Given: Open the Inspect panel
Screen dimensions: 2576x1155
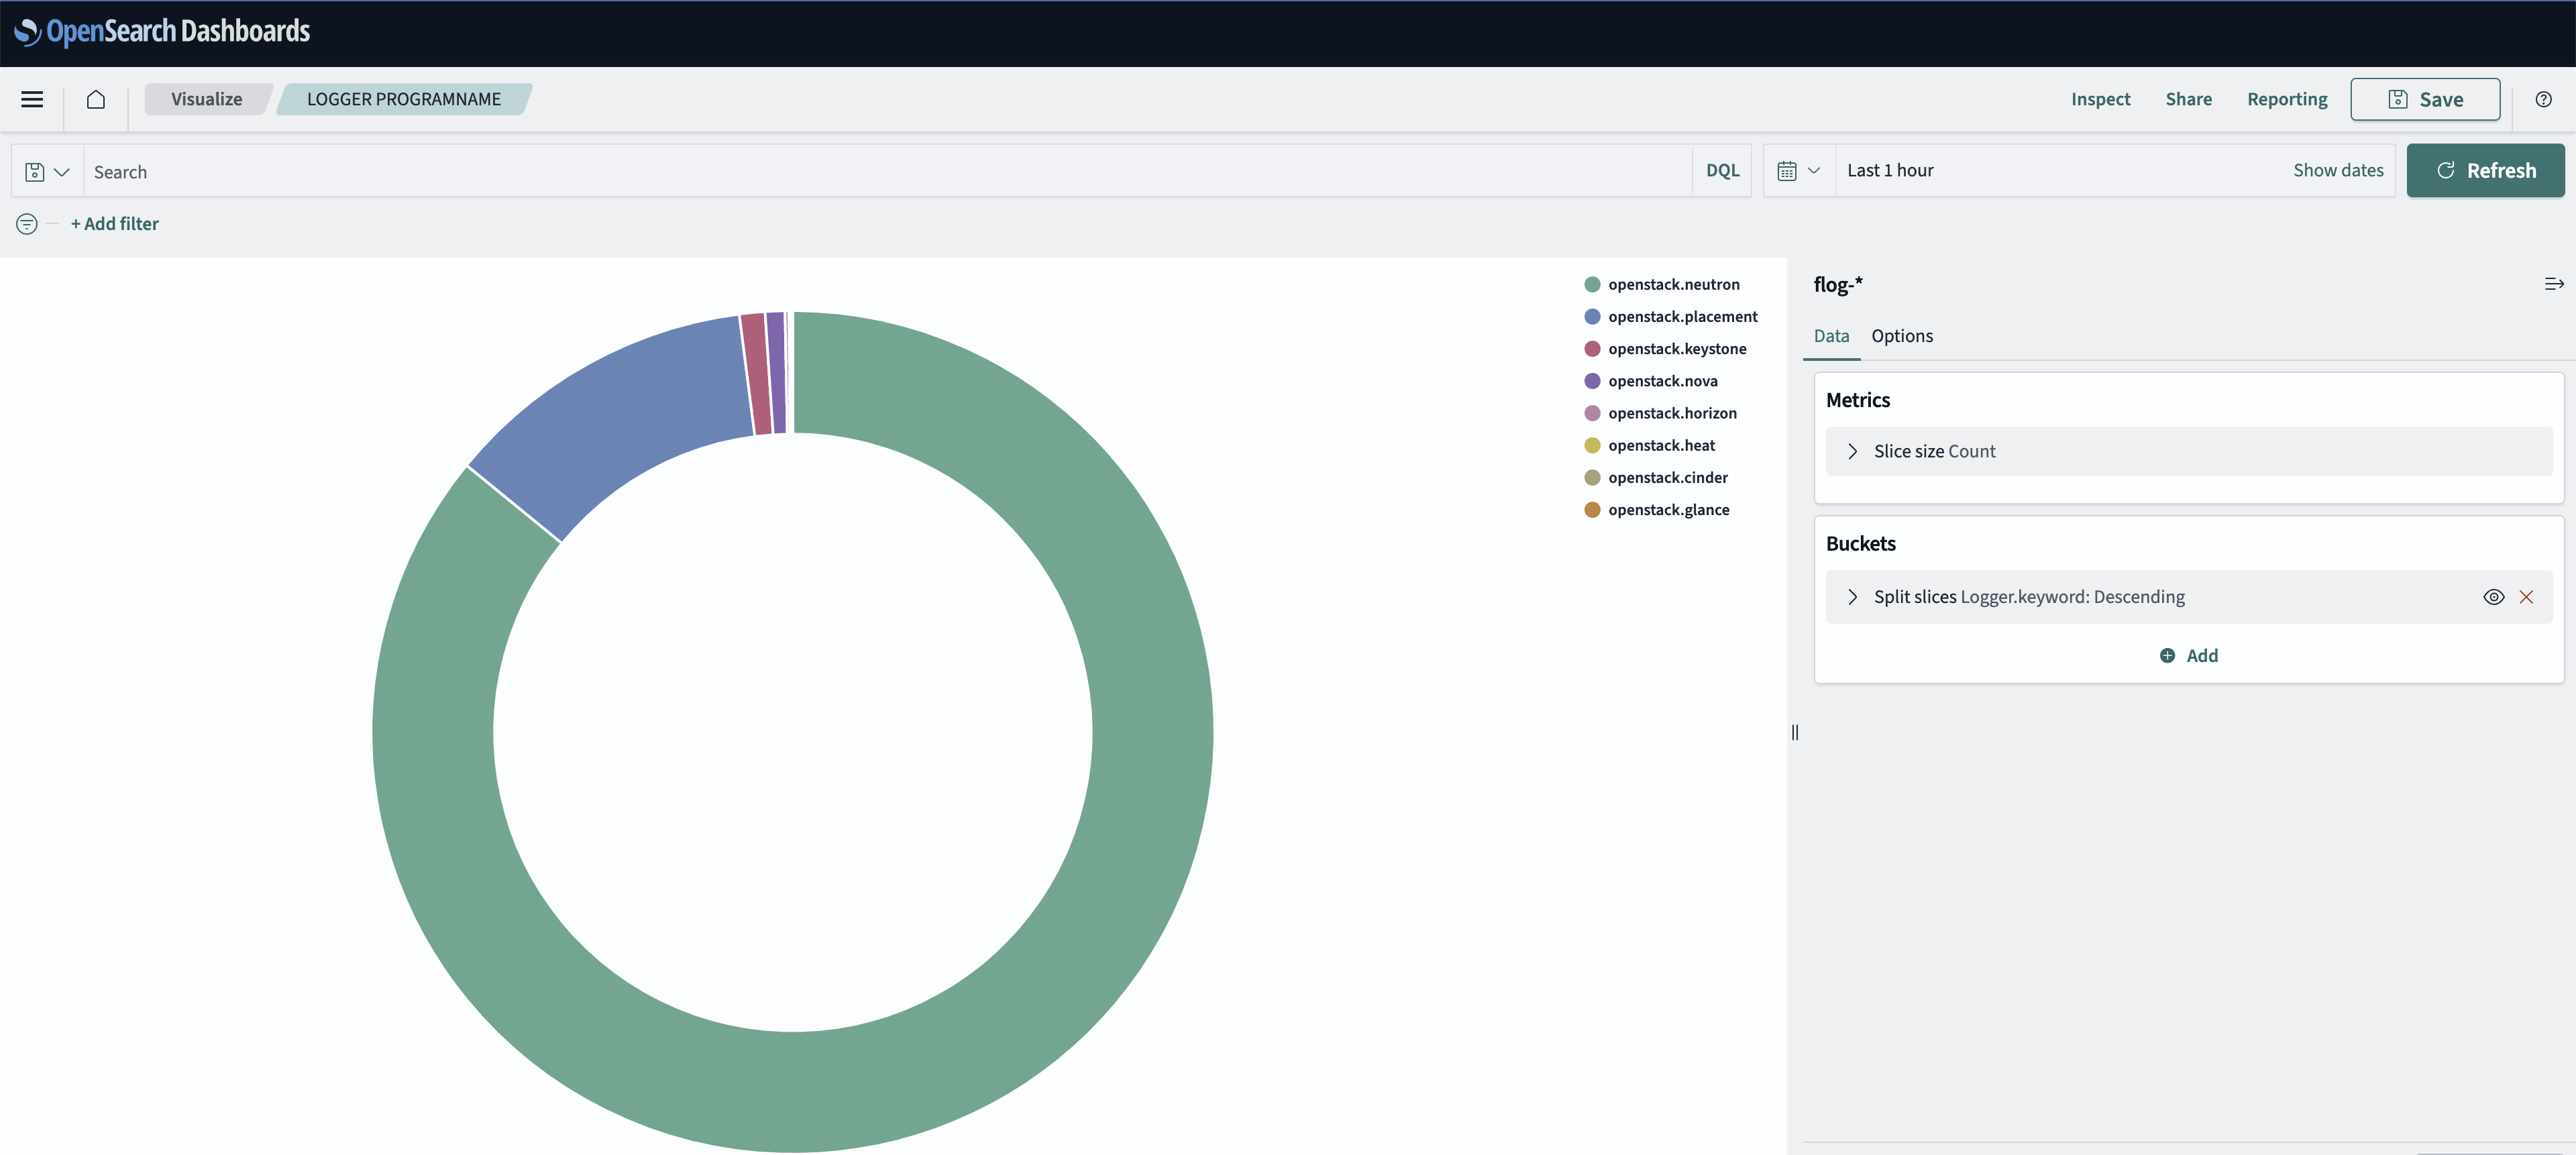Looking at the screenshot, I should tap(2100, 99).
